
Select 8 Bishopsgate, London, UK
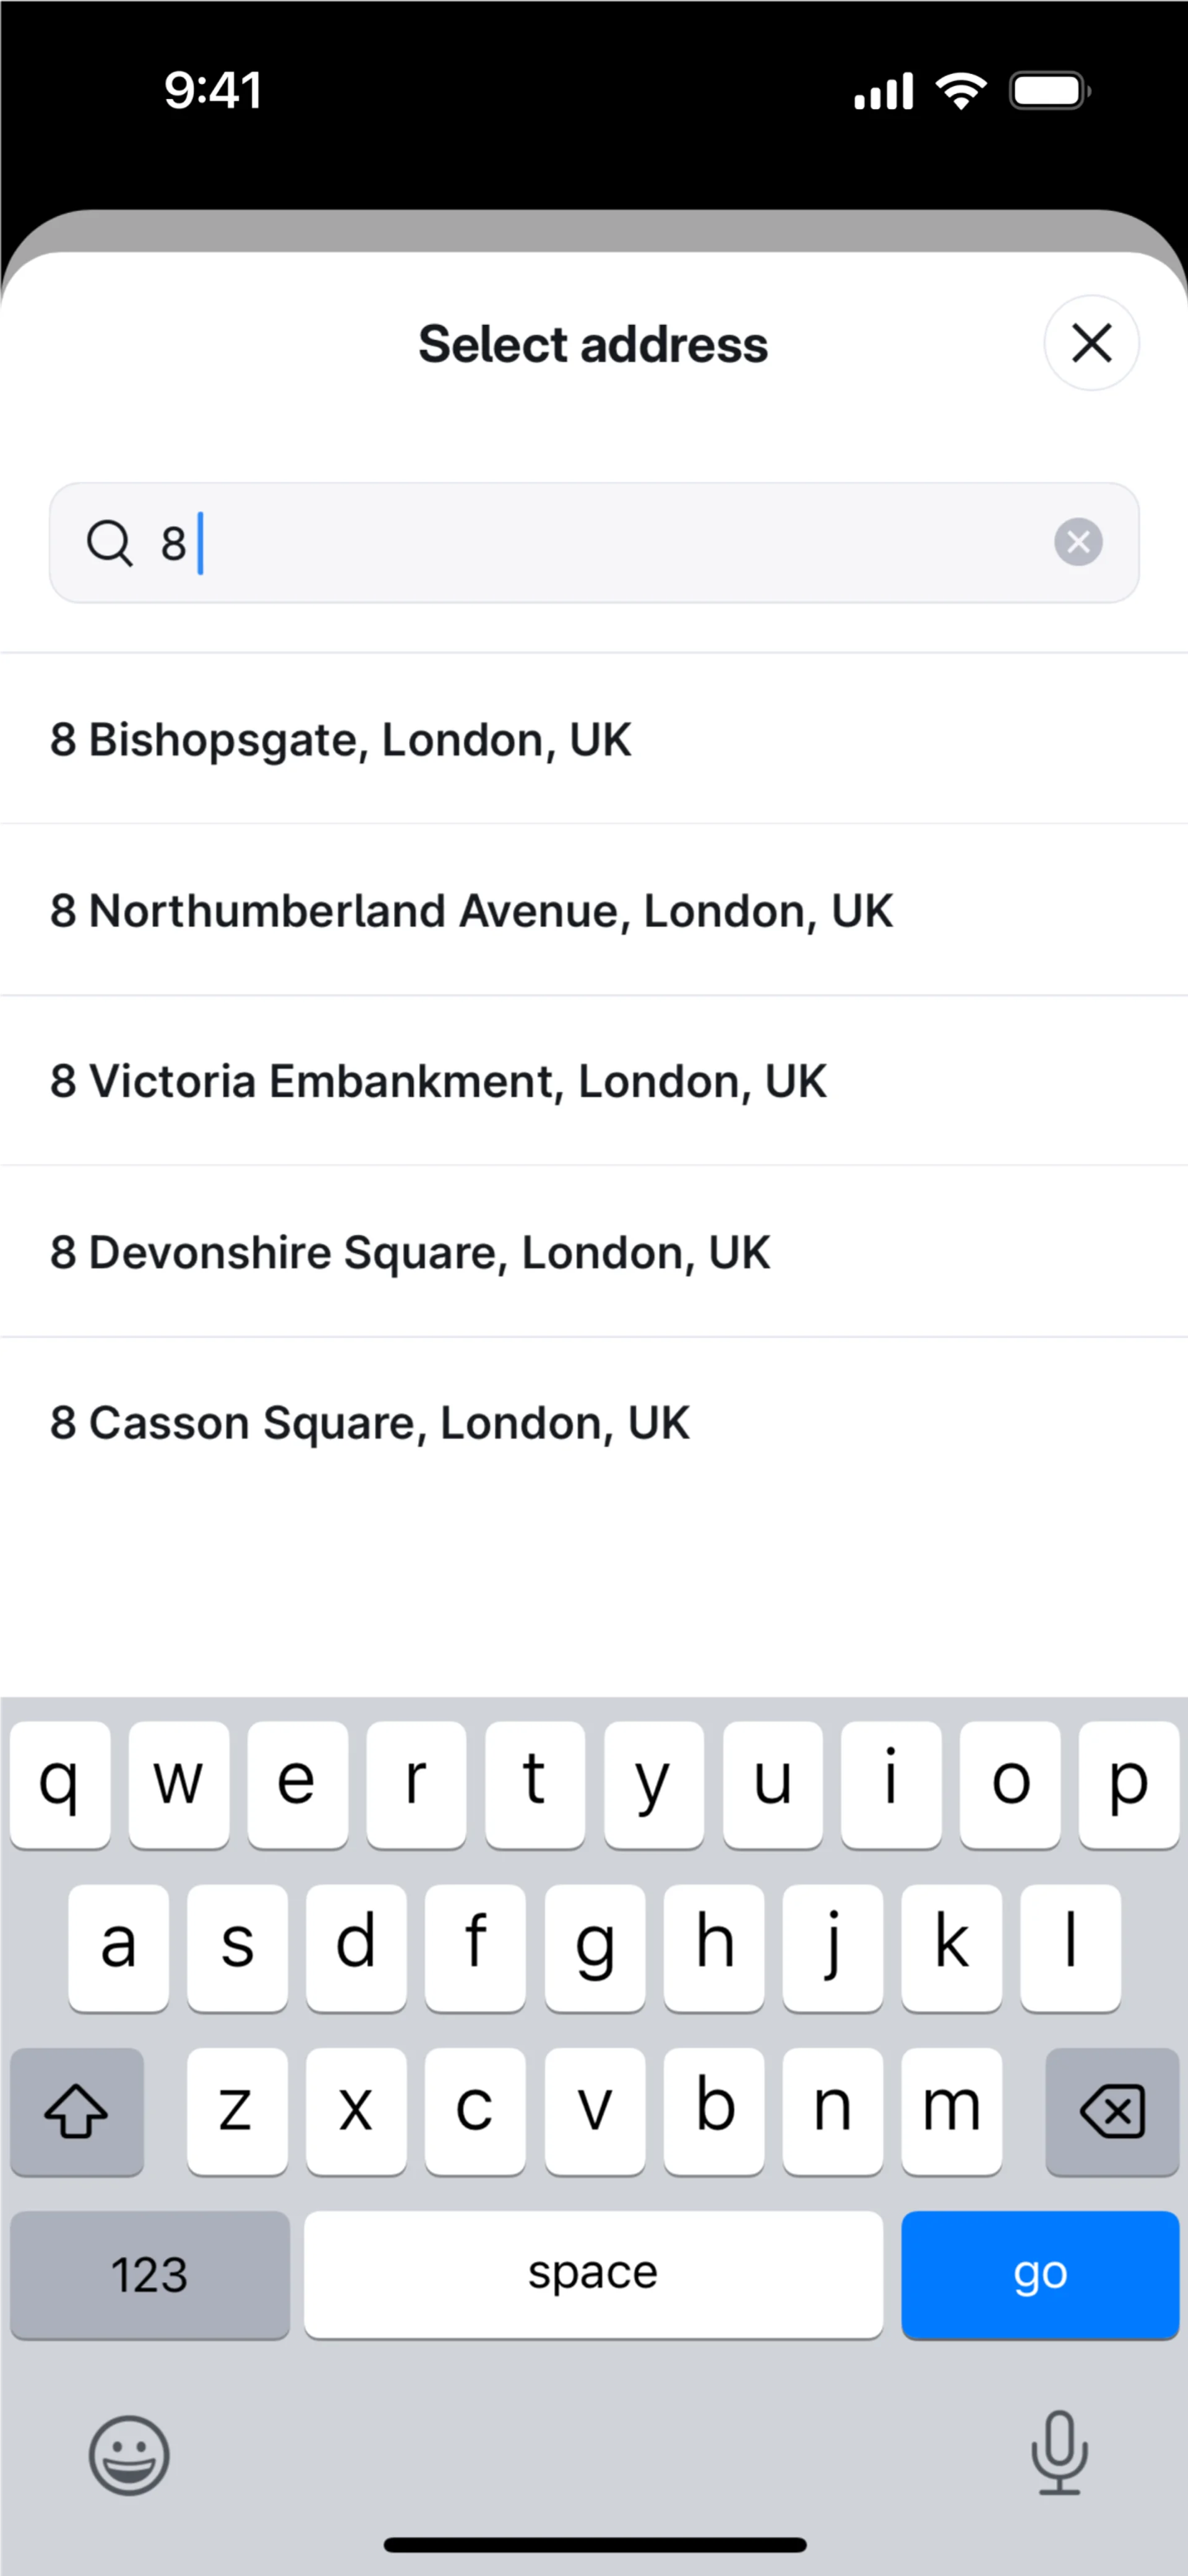341,740
